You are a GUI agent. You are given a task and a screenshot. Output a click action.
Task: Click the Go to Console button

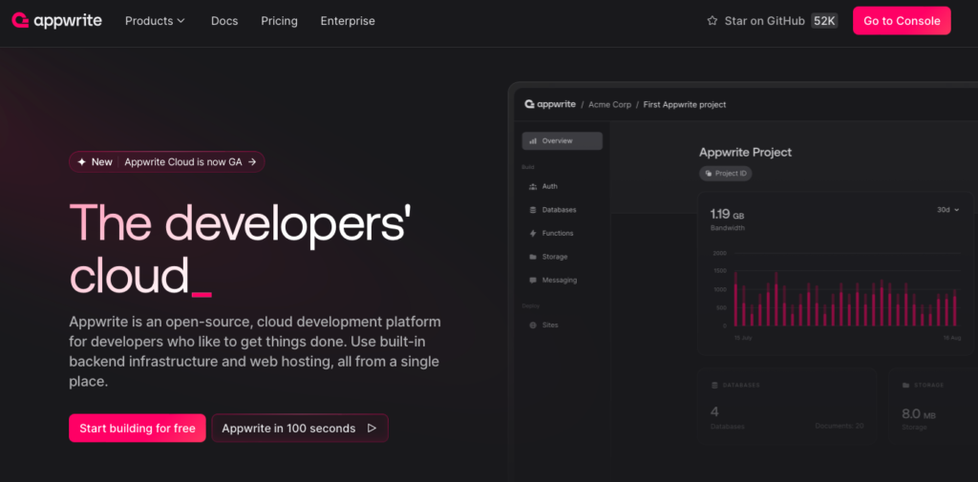click(902, 21)
